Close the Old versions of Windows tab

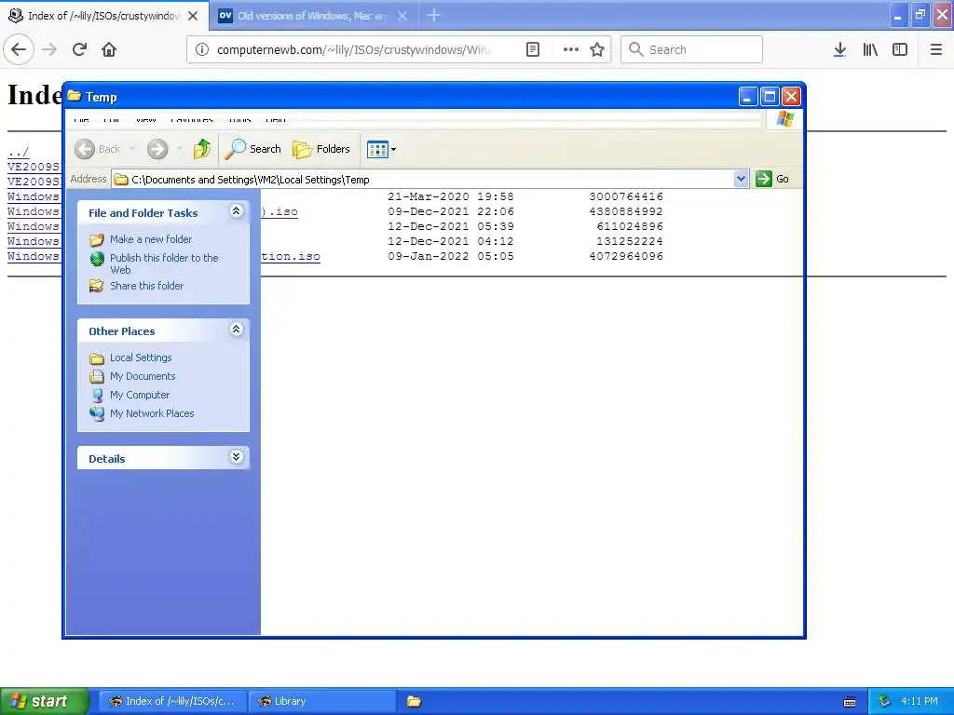[402, 16]
